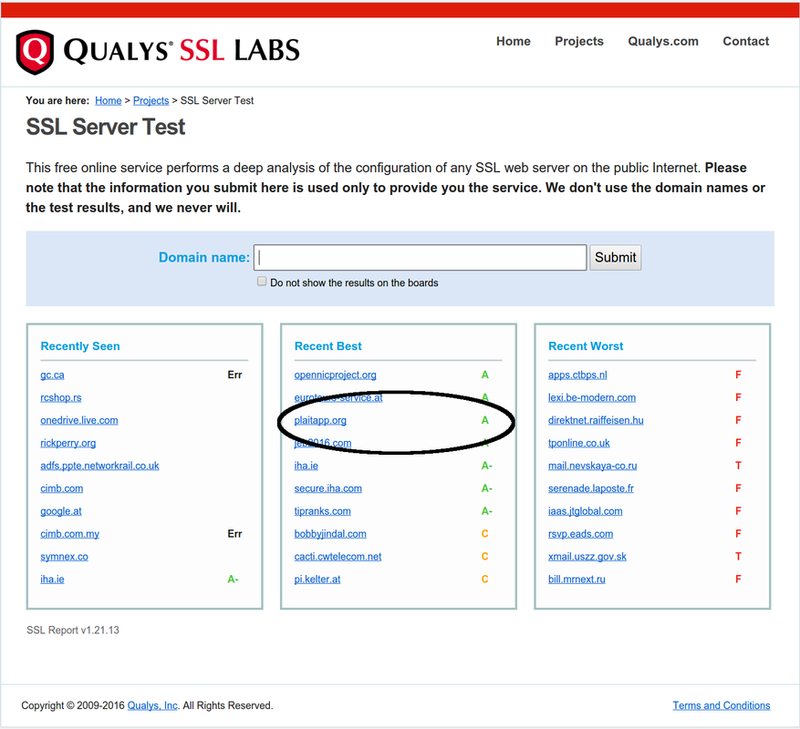800x729 pixels.
Task: Click the Qualys SSL Labs shield logo
Action: point(35,52)
